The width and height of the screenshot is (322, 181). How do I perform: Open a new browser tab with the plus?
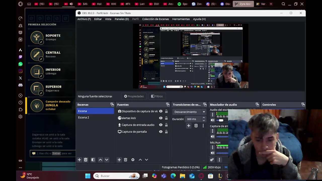point(271,4)
